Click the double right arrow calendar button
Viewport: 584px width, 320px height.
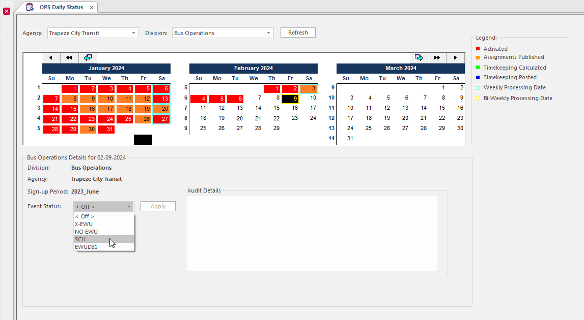(x=437, y=58)
